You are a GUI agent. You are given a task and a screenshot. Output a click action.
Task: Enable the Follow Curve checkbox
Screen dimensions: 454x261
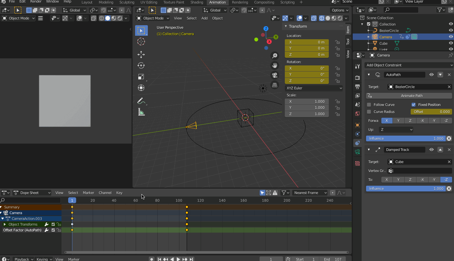(x=370, y=104)
